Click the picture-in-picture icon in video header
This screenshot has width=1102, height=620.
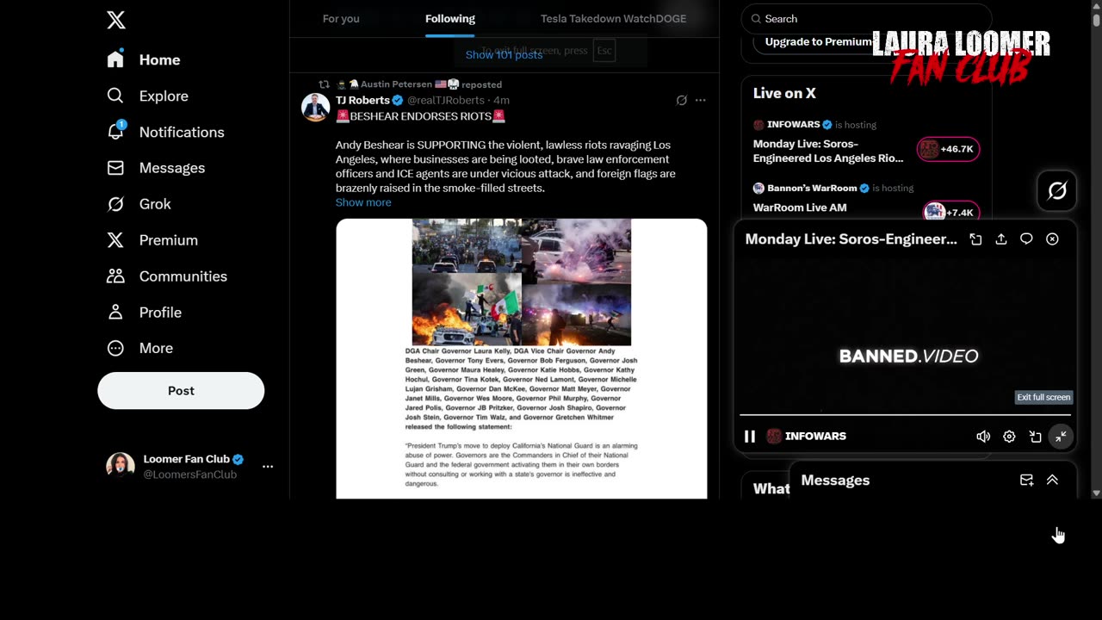click(x=975, y=239)
